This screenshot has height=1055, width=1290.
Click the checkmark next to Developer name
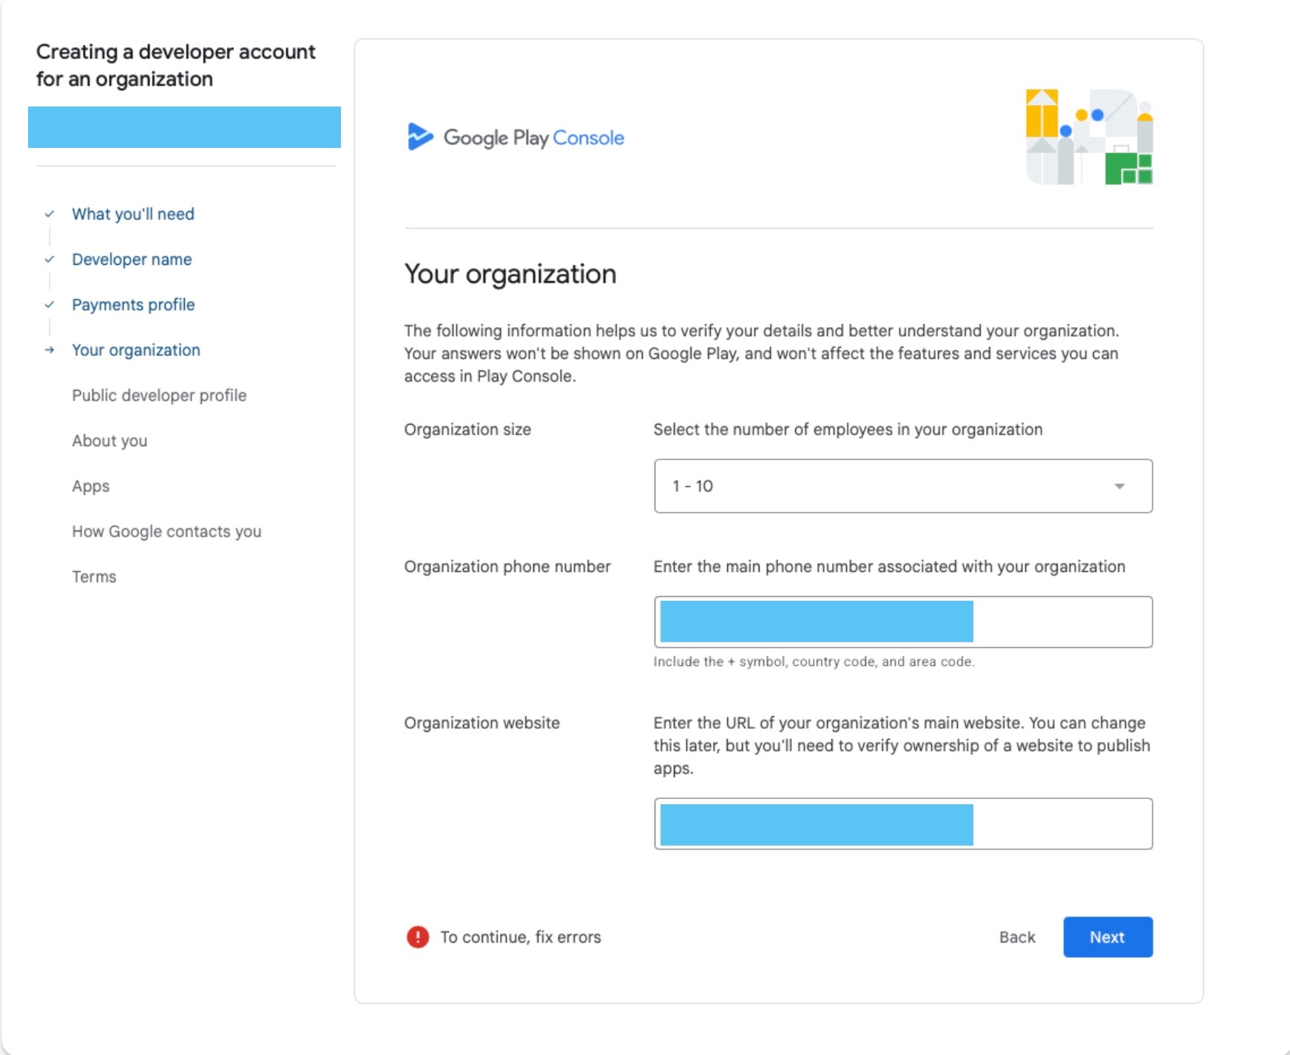[x=50, y=260]
